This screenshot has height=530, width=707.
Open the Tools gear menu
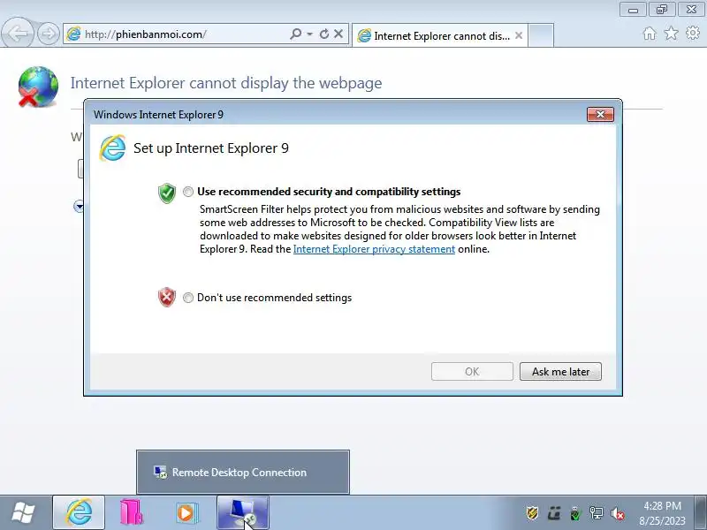pyautogui.click(x=693, y=33)
